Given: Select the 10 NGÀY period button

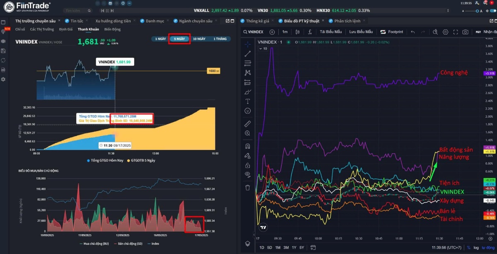Looking at the screenshot, I should click(x=198, y=39).
